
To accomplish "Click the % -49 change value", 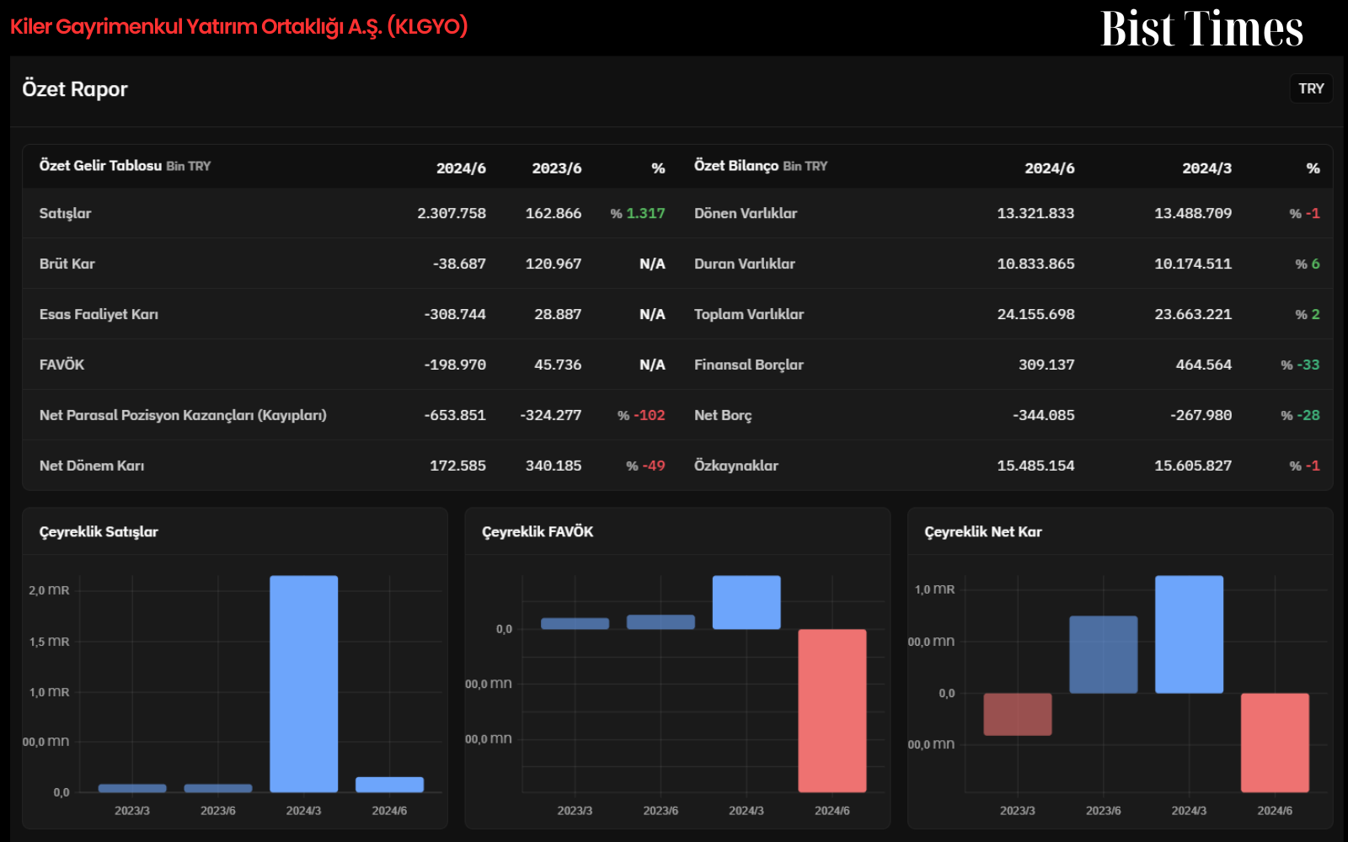I will pos(645,466).
